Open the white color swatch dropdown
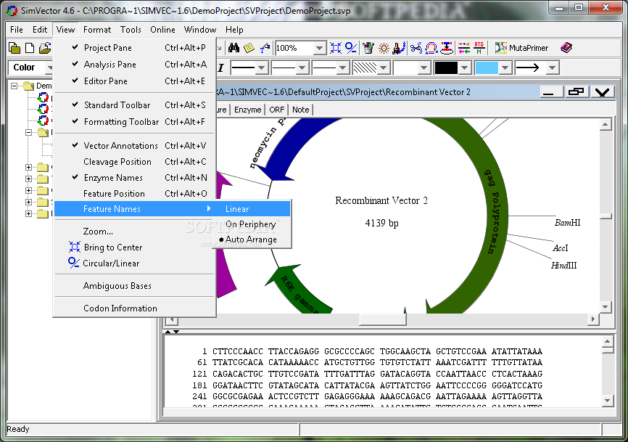 point(424,67)
